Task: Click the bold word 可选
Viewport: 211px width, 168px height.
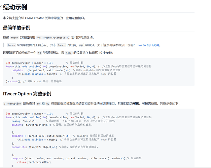Action: [136, 103]
